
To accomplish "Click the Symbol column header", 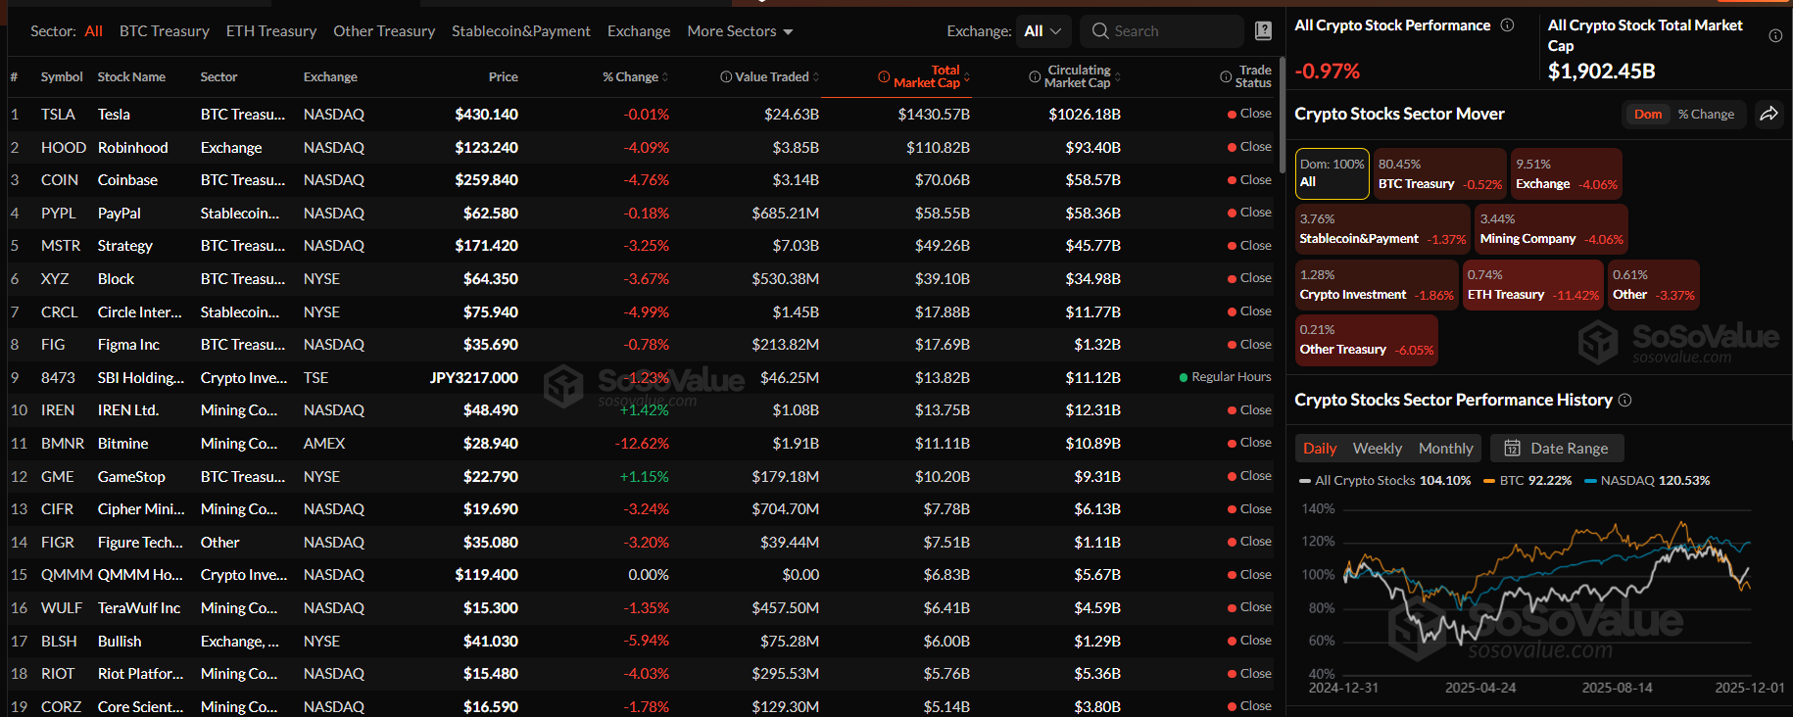I will tap(62, 76).
